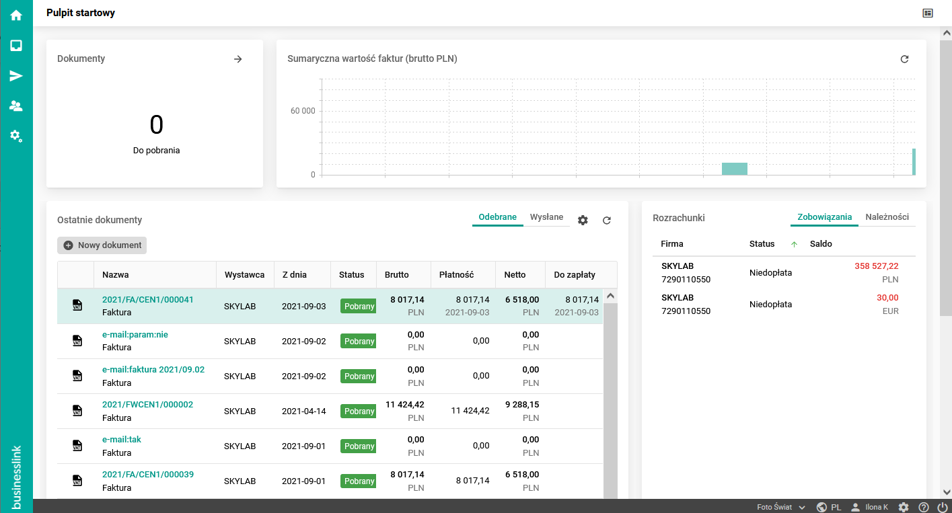Click VAT document icon for e-mail:param:nie
The height and width of the screenshot is (513, 952).
tap(77, 341)
